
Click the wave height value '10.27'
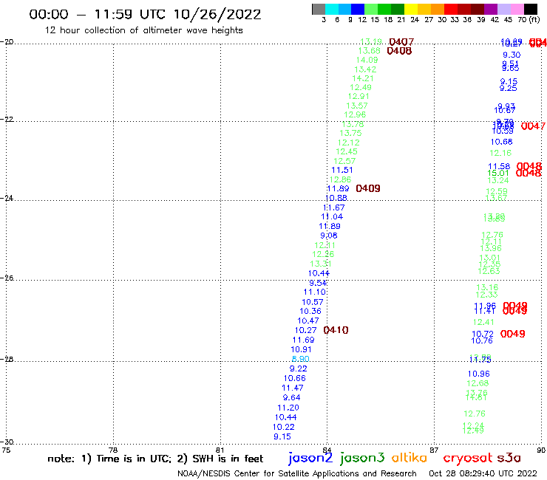(x=306, y=330)
